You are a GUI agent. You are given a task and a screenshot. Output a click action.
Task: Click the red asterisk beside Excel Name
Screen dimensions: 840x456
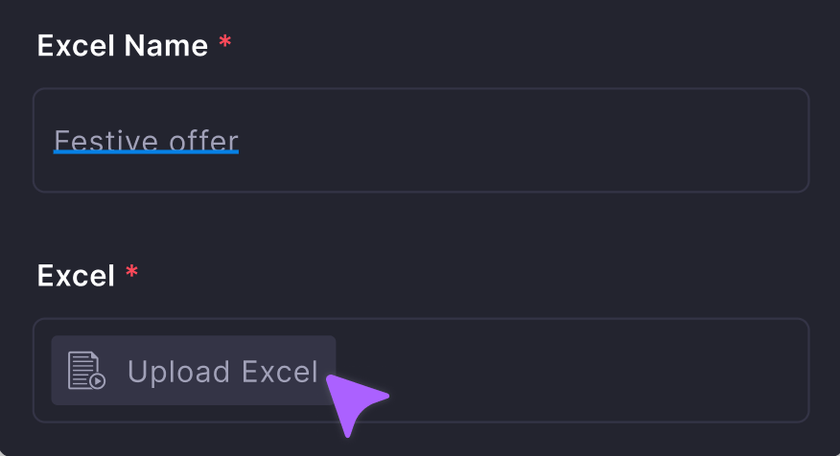224,45
